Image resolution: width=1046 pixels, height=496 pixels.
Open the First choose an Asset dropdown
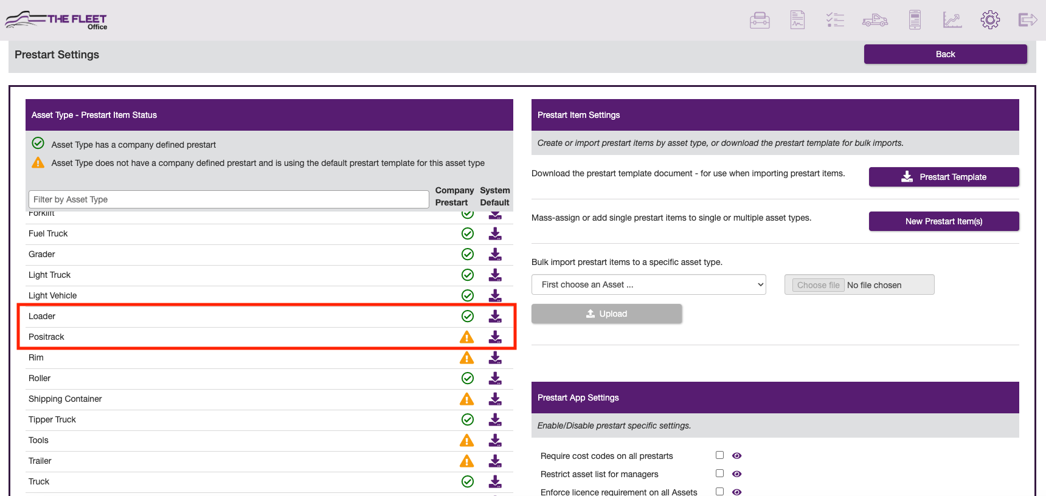tap(648, 284)
